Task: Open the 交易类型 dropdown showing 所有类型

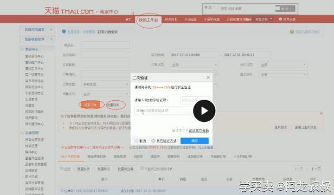Action: [x=105, y=84]
